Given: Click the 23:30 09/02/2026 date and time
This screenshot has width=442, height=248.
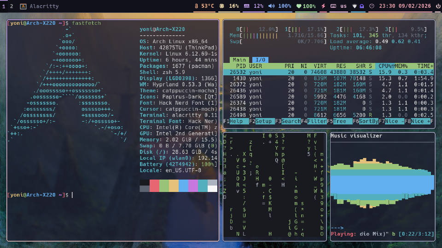Looking at the screenshot, I should click(405, 6).
